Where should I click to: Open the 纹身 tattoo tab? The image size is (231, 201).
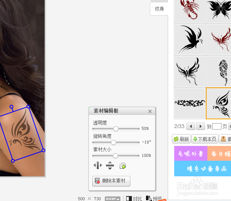point(159,9)
